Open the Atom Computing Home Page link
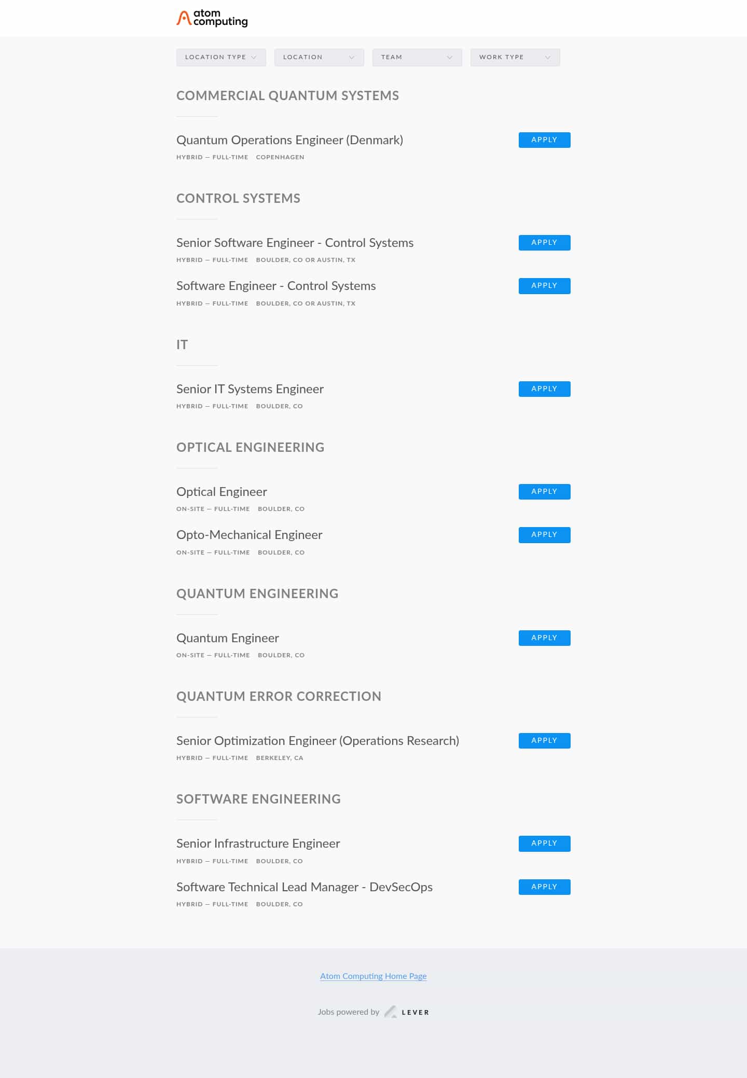Viewport: 747px width, 1078px height. [x=374, y=976]
